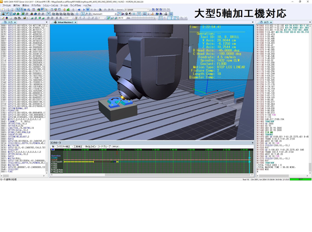The width and height of the screenshot is (312, 232).
Task: Open the Machine01 selector dropdown
Action: (x=105, y=14)
